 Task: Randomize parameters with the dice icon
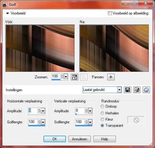tap(137, 90)
